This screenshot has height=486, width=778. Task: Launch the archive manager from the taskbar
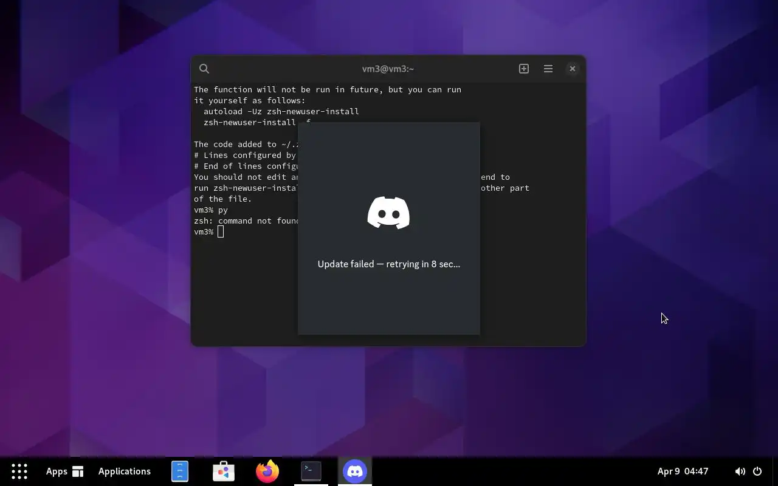[x=180, y=471]
